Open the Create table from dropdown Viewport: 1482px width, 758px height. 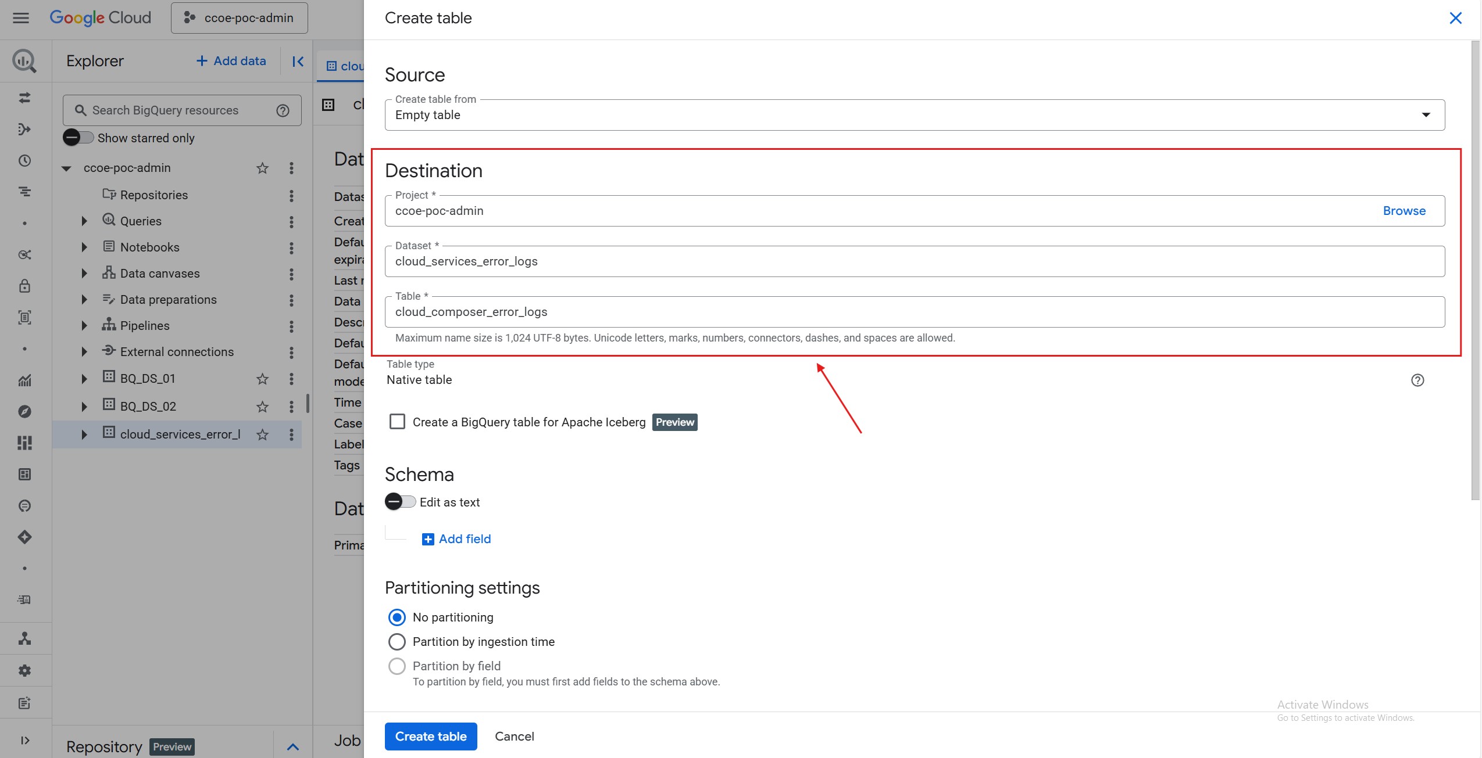[x=914, y=115]
